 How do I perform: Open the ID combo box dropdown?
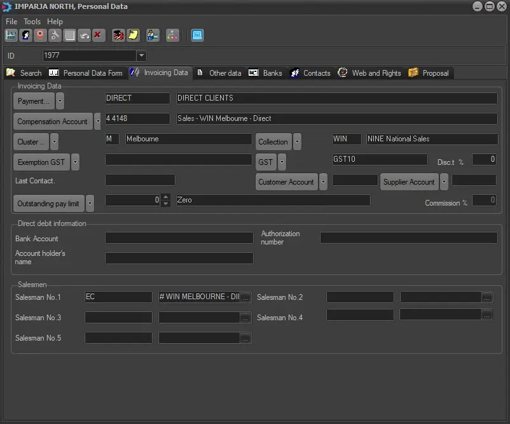(141, 56)
